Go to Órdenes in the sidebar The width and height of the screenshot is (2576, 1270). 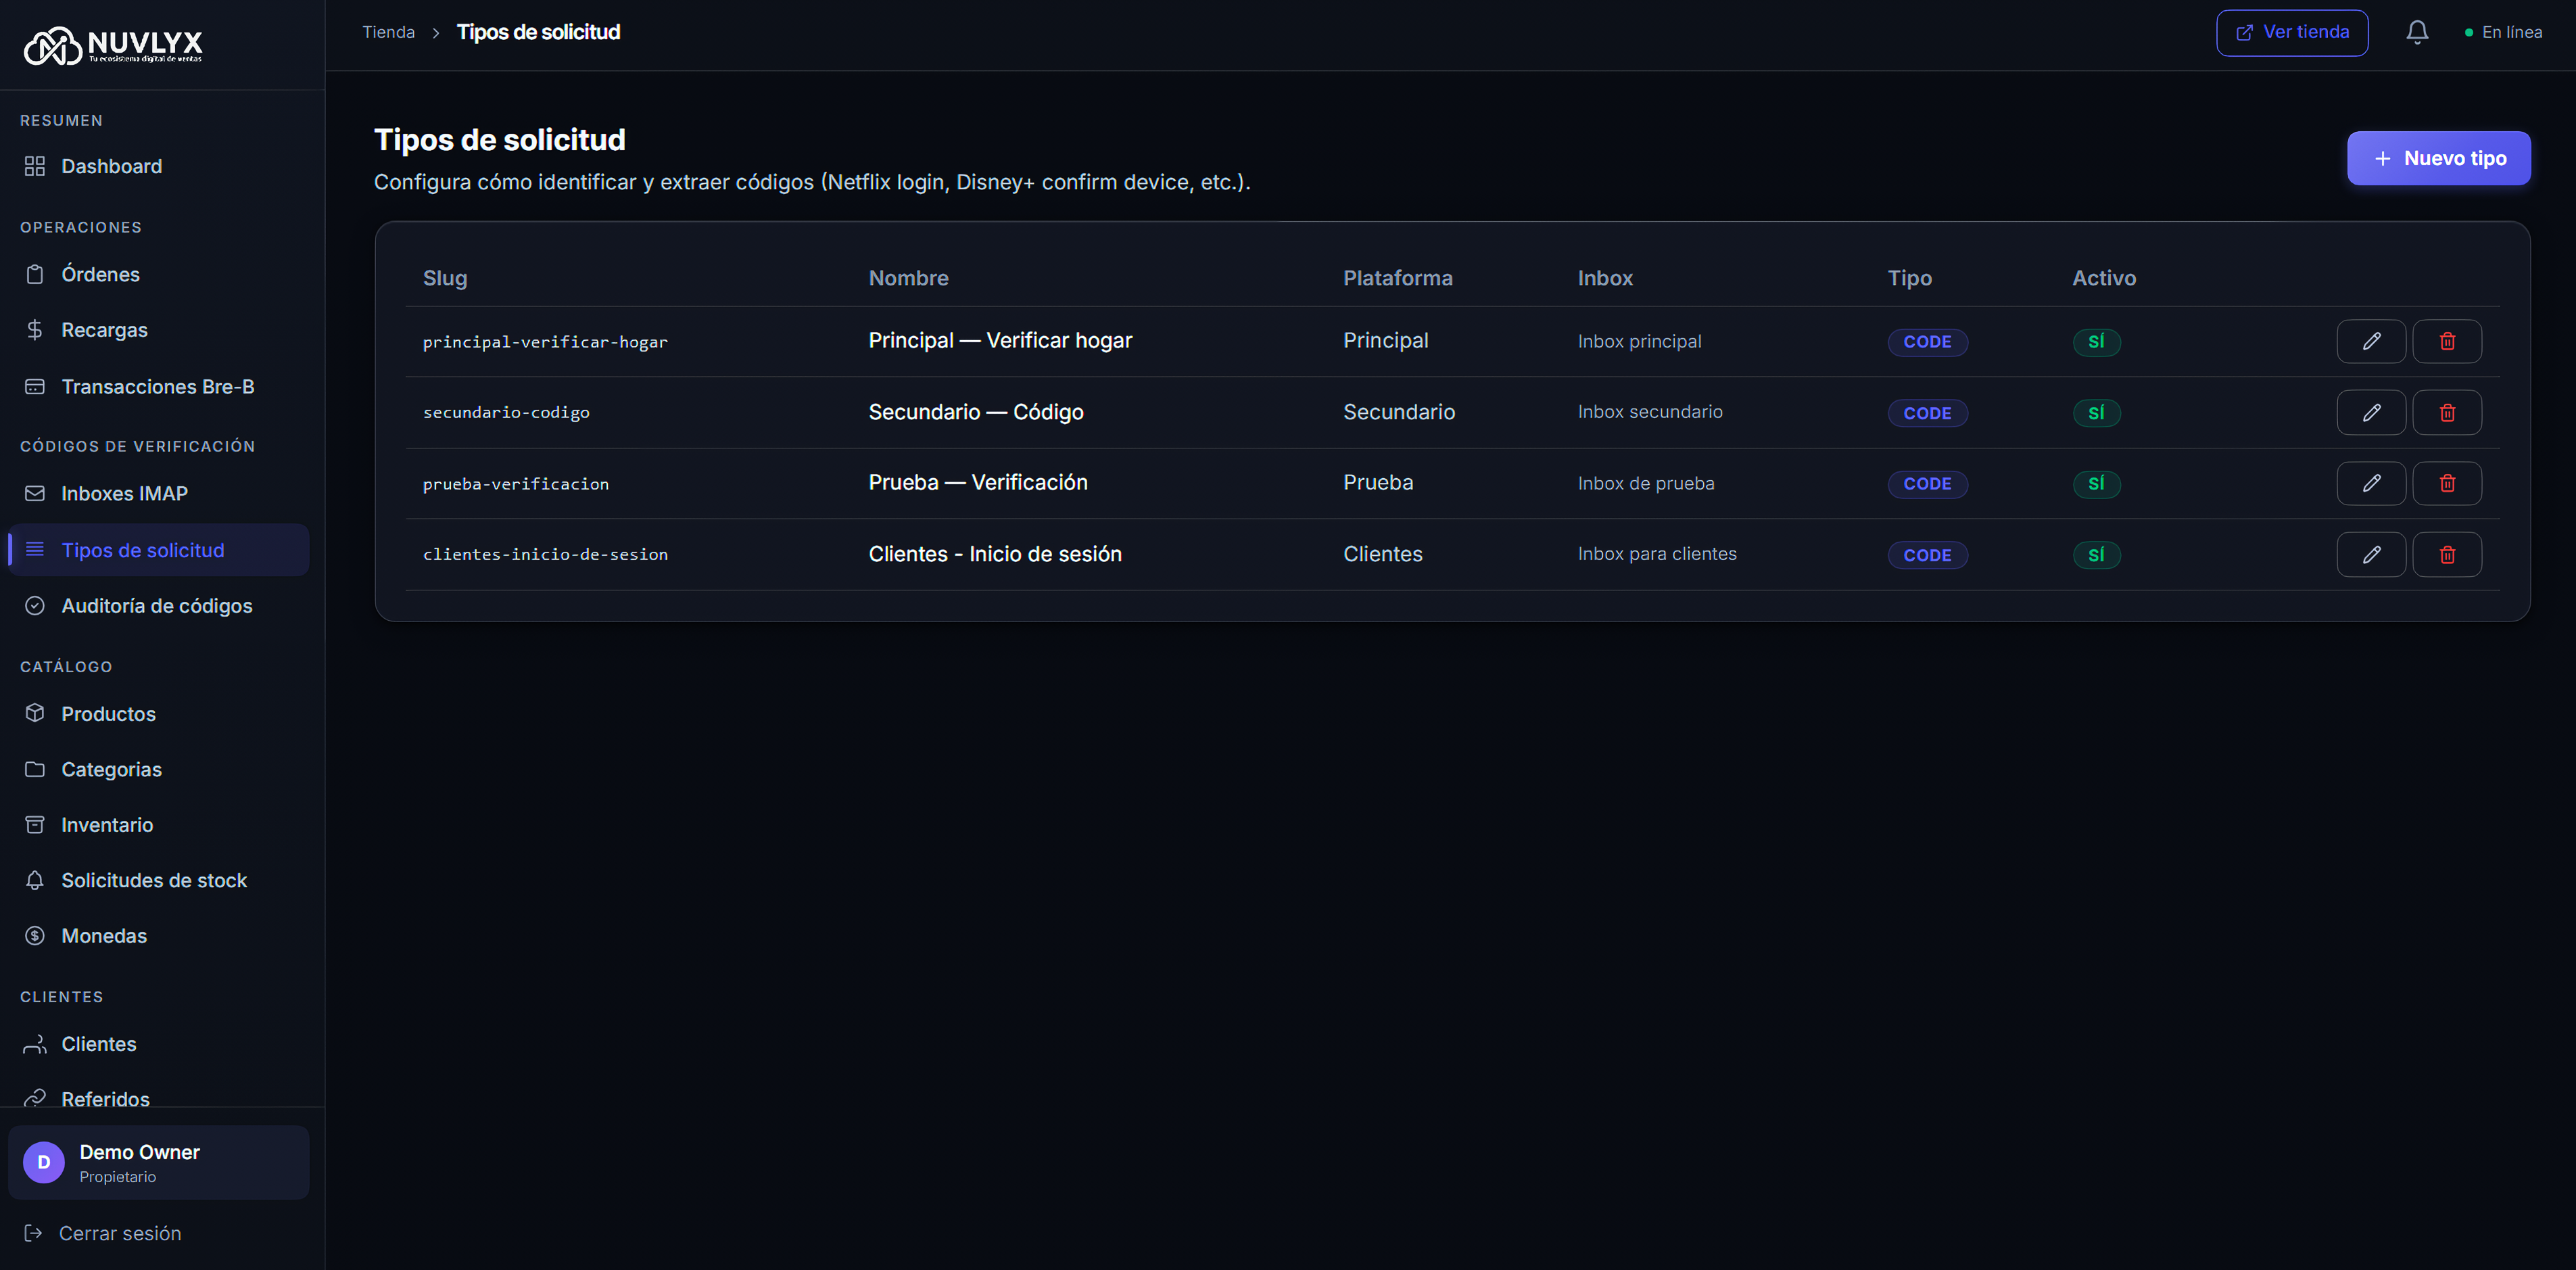coord(158,274)
